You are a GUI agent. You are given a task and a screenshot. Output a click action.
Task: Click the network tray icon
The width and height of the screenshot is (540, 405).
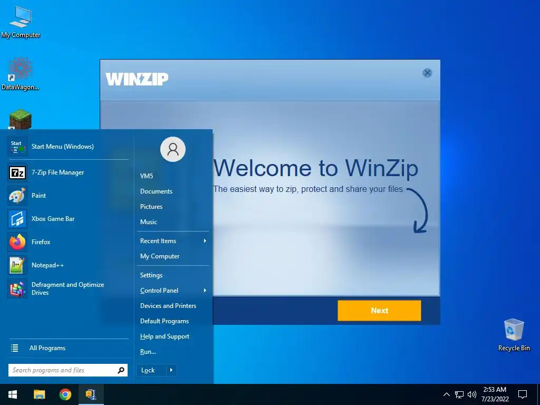[459, 394]
